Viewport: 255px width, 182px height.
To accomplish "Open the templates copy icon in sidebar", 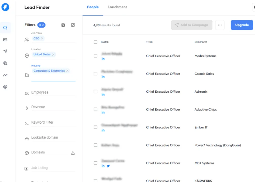I will [x=5, y=63].
